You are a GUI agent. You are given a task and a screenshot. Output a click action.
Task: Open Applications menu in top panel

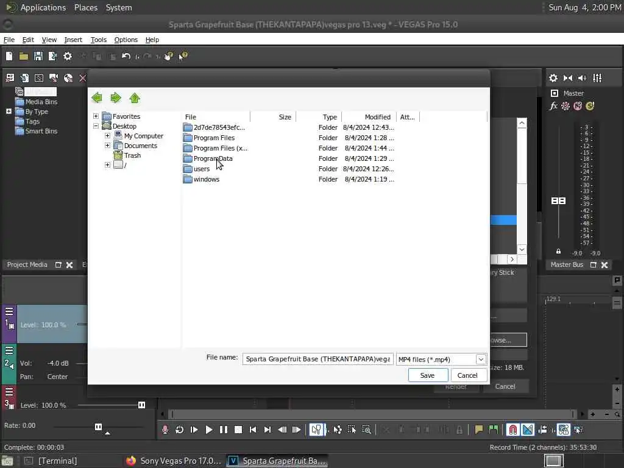pyautogui.click(x=43, y=7)
